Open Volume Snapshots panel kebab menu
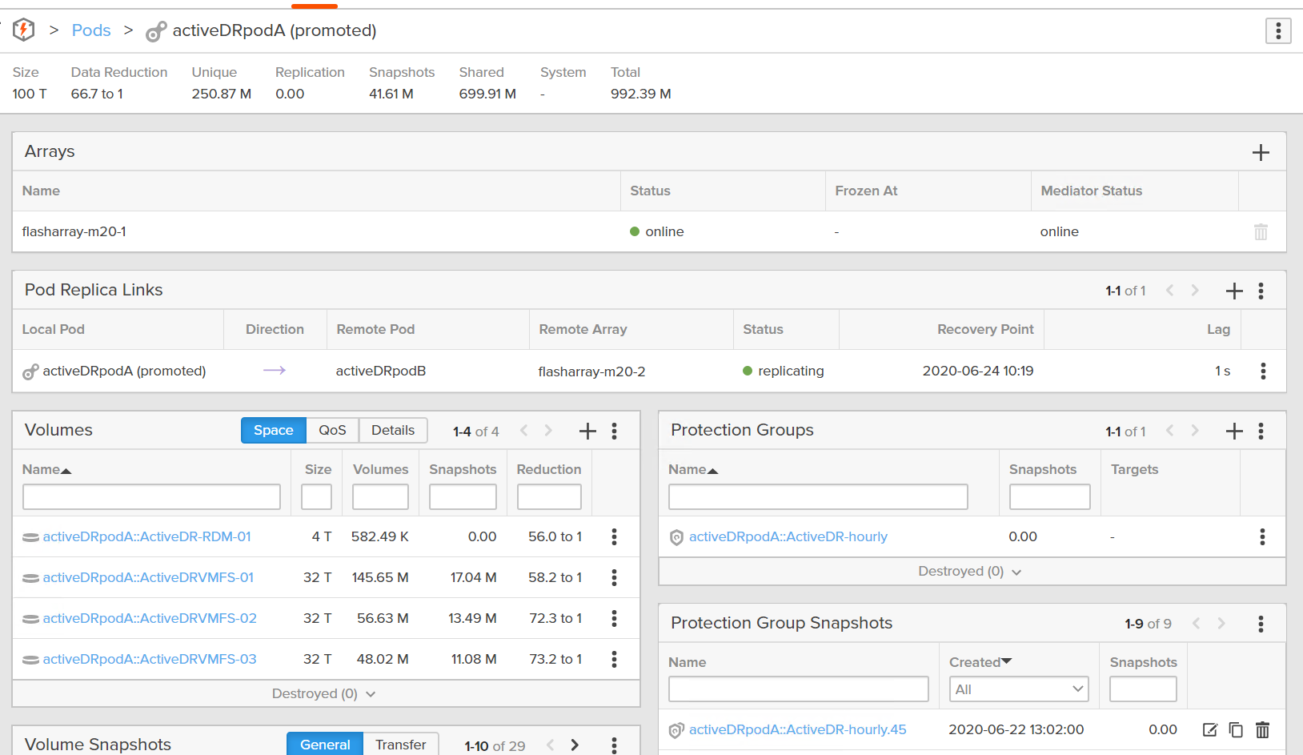Image resolution: width=1303 pixels, height=755 pixels. tap(614, 745)
